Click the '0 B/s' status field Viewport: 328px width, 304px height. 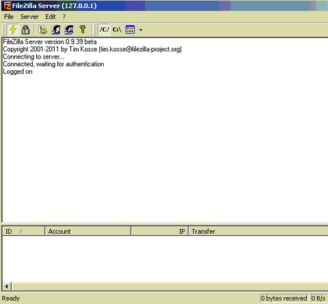pyautogui.click(x=318, y=298)
